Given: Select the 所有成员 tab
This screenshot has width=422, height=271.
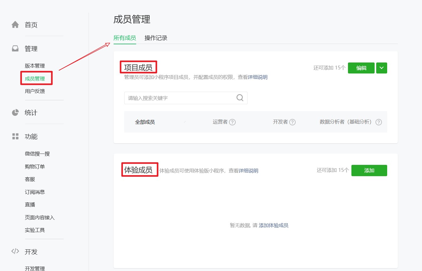Looking at the screenshot, I should click(x=125, y=38).
